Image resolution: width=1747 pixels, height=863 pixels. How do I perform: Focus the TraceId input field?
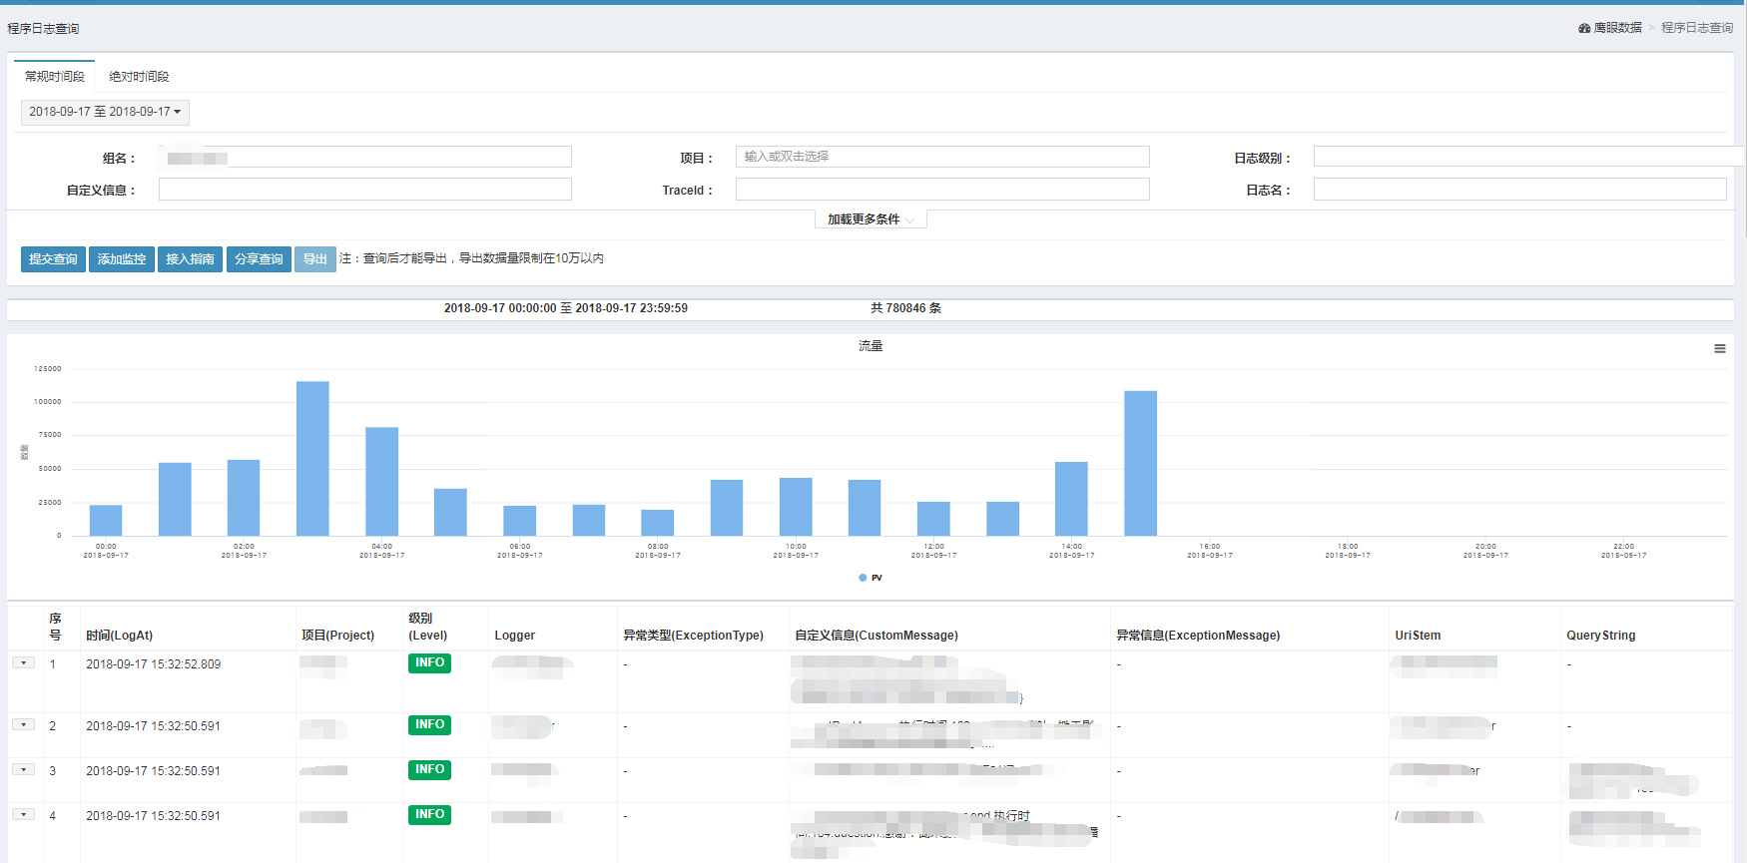[x=942, y=189]
